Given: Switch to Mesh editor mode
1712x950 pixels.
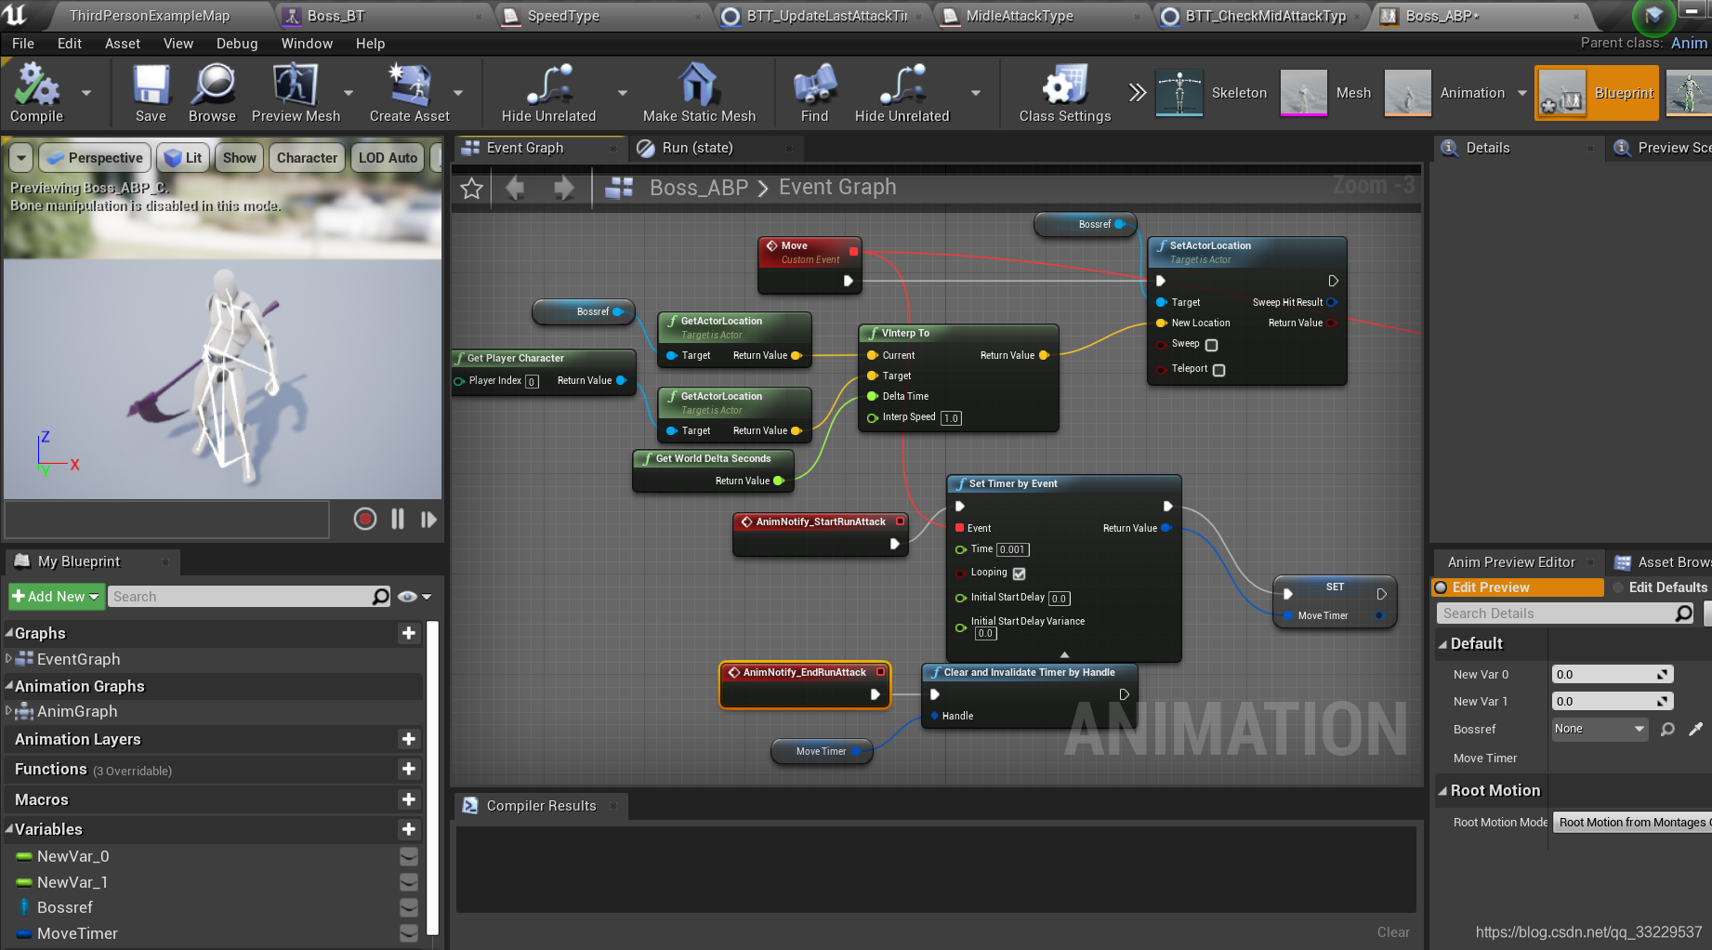Looking at the screenshot, I should pos(1326,93).
